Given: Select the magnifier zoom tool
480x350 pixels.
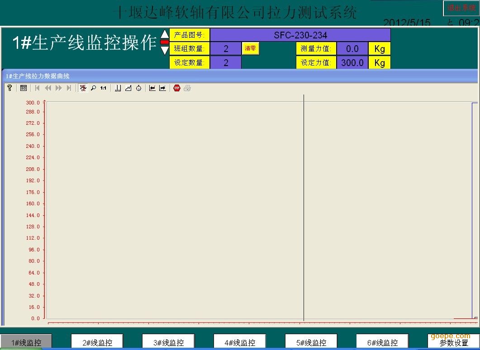Looking at the screenshot, I should (93, 88).
